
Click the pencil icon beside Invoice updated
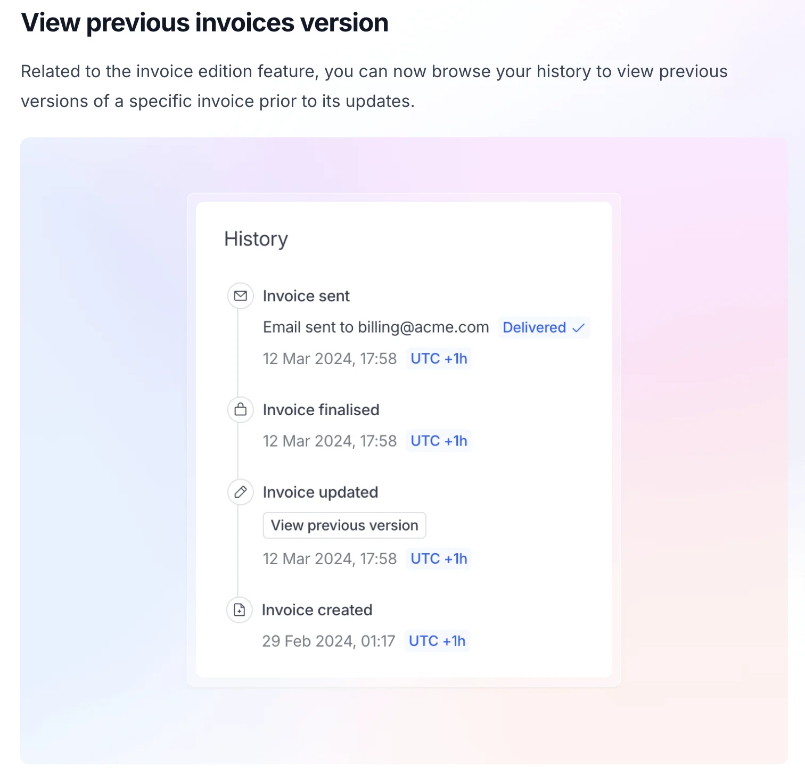coord(241,492)
